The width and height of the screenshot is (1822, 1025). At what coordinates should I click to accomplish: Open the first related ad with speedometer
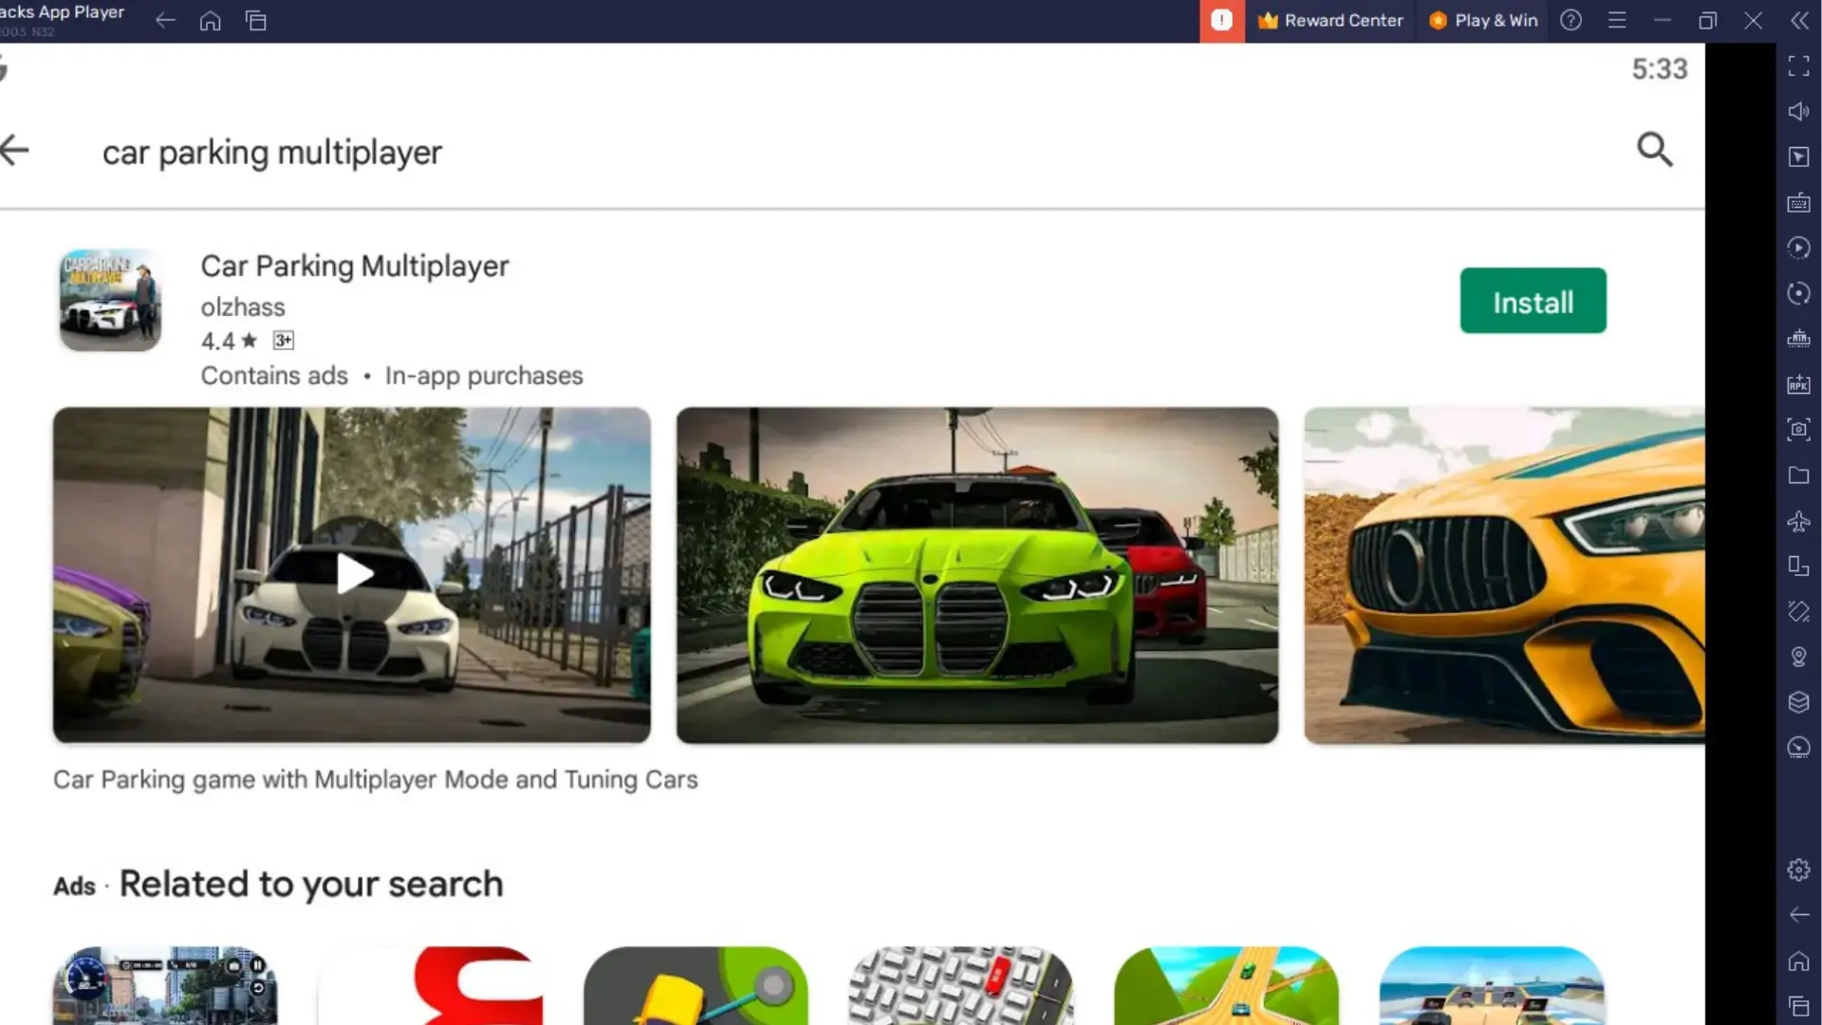tap(165, 985)
